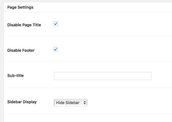
Task: Collapse the Page Settings meta box header bar
Action: tap(88, 7)
